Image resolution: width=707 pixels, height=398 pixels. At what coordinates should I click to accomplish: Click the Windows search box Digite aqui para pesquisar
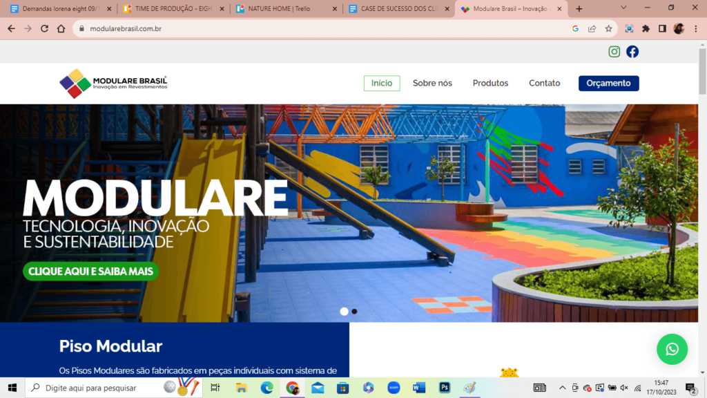click(x=113, y=388)
